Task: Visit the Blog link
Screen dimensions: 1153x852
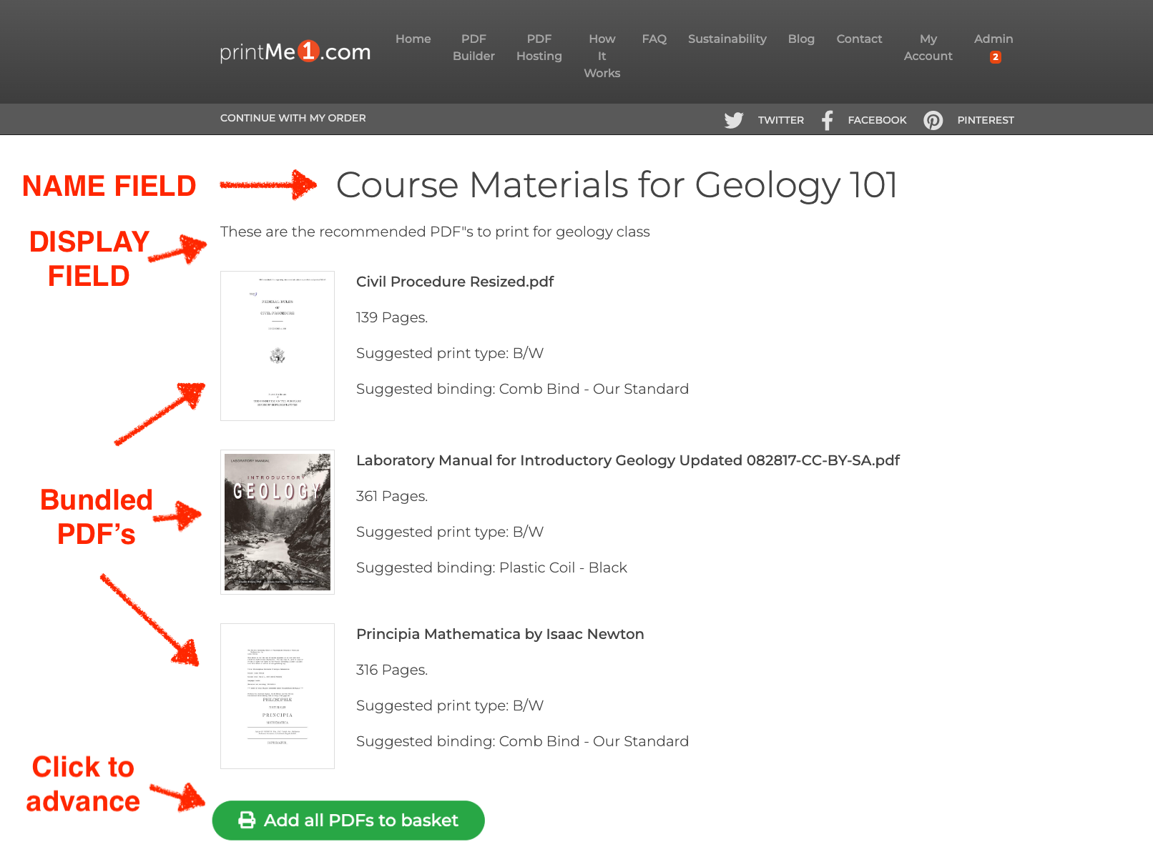Action: [x=801, y=39]
